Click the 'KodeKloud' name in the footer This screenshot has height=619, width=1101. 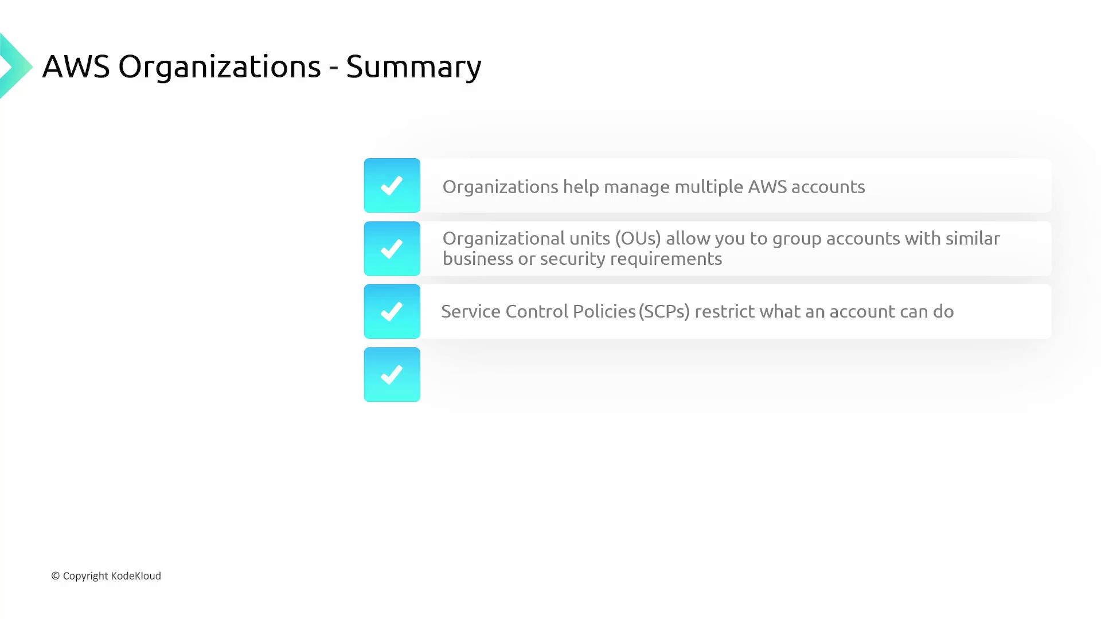136,576
